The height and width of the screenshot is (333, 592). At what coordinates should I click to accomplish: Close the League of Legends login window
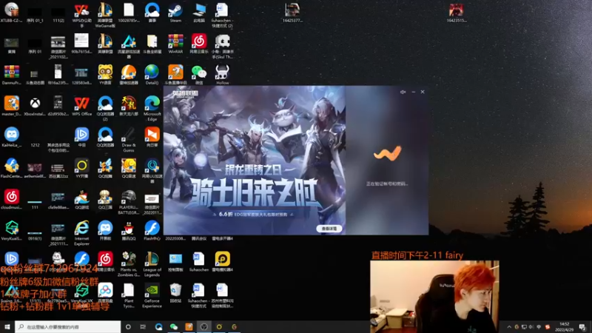[x=423, y=92]
